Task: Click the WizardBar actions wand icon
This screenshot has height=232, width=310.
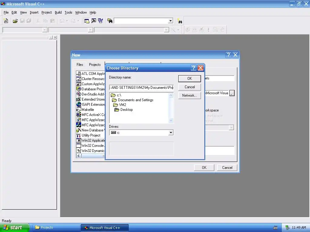Action: click(173, 30)
